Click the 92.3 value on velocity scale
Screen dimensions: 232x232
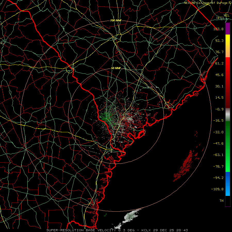[x=219, y=40]
